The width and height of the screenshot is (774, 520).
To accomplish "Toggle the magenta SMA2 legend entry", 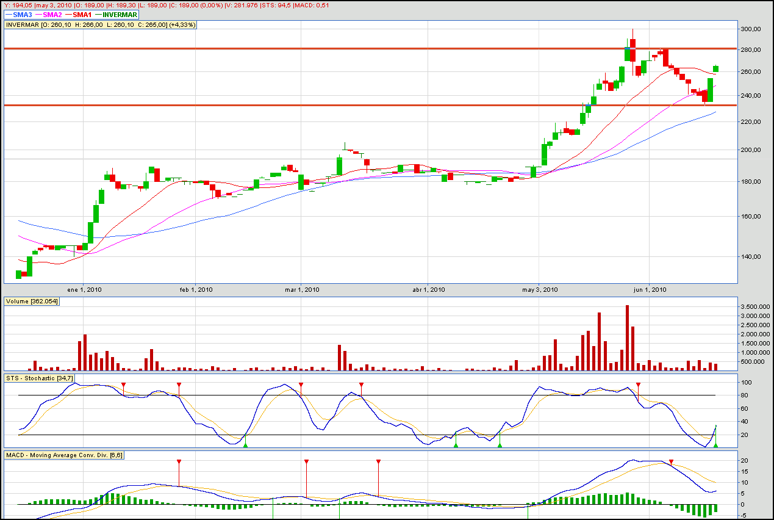I will tap(49, 14).
